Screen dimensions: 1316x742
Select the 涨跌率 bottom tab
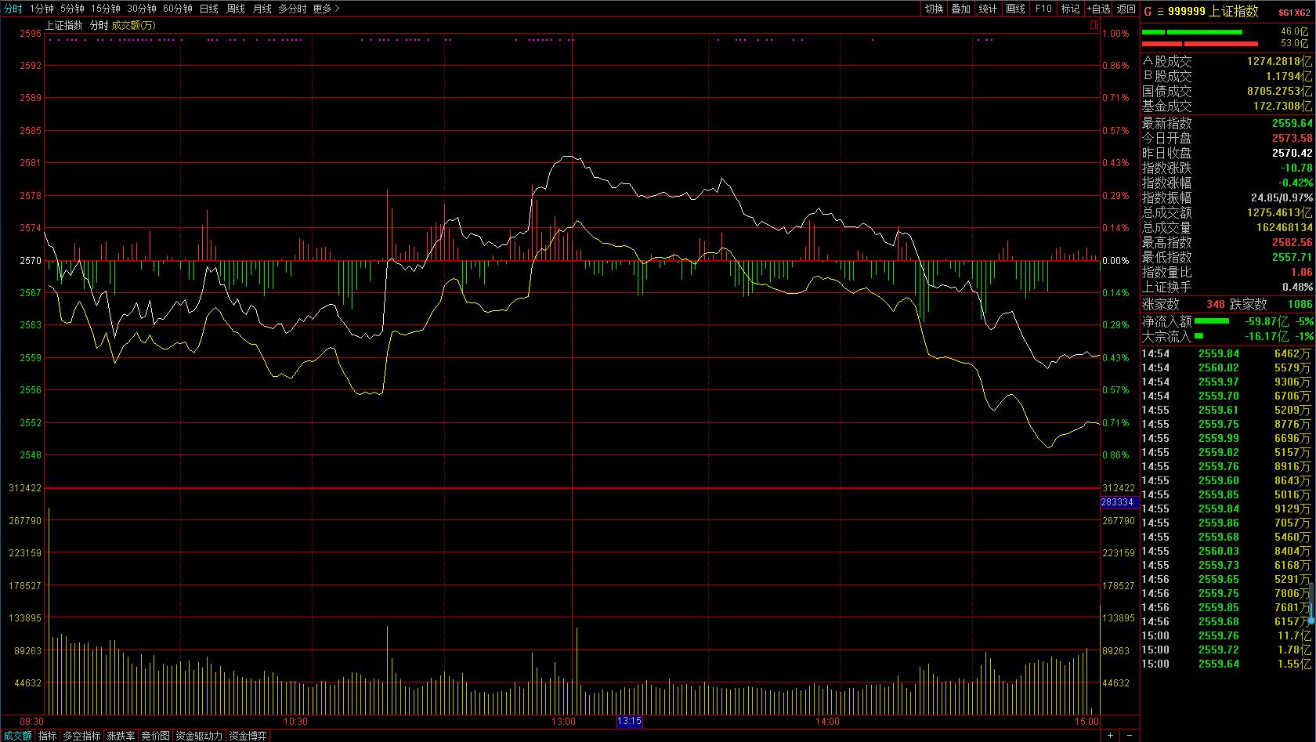[x=121, y=736]
